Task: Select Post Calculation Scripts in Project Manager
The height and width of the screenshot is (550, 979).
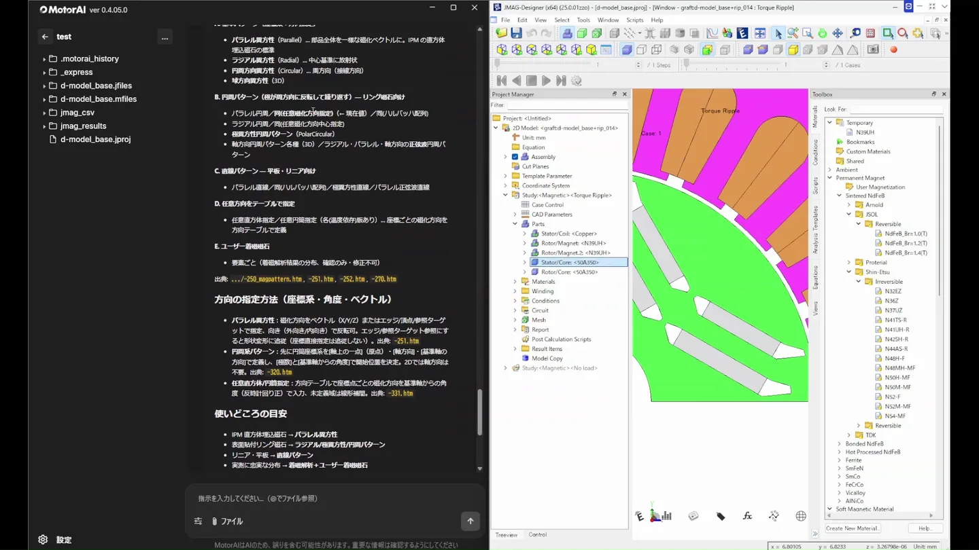Action: point(561,340)
